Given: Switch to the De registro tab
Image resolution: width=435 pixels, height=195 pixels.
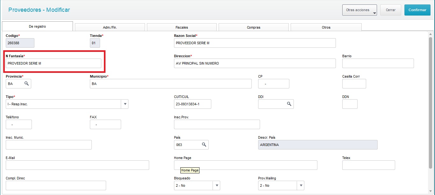Looking at the screenshot, I should (x=38, y=26).
